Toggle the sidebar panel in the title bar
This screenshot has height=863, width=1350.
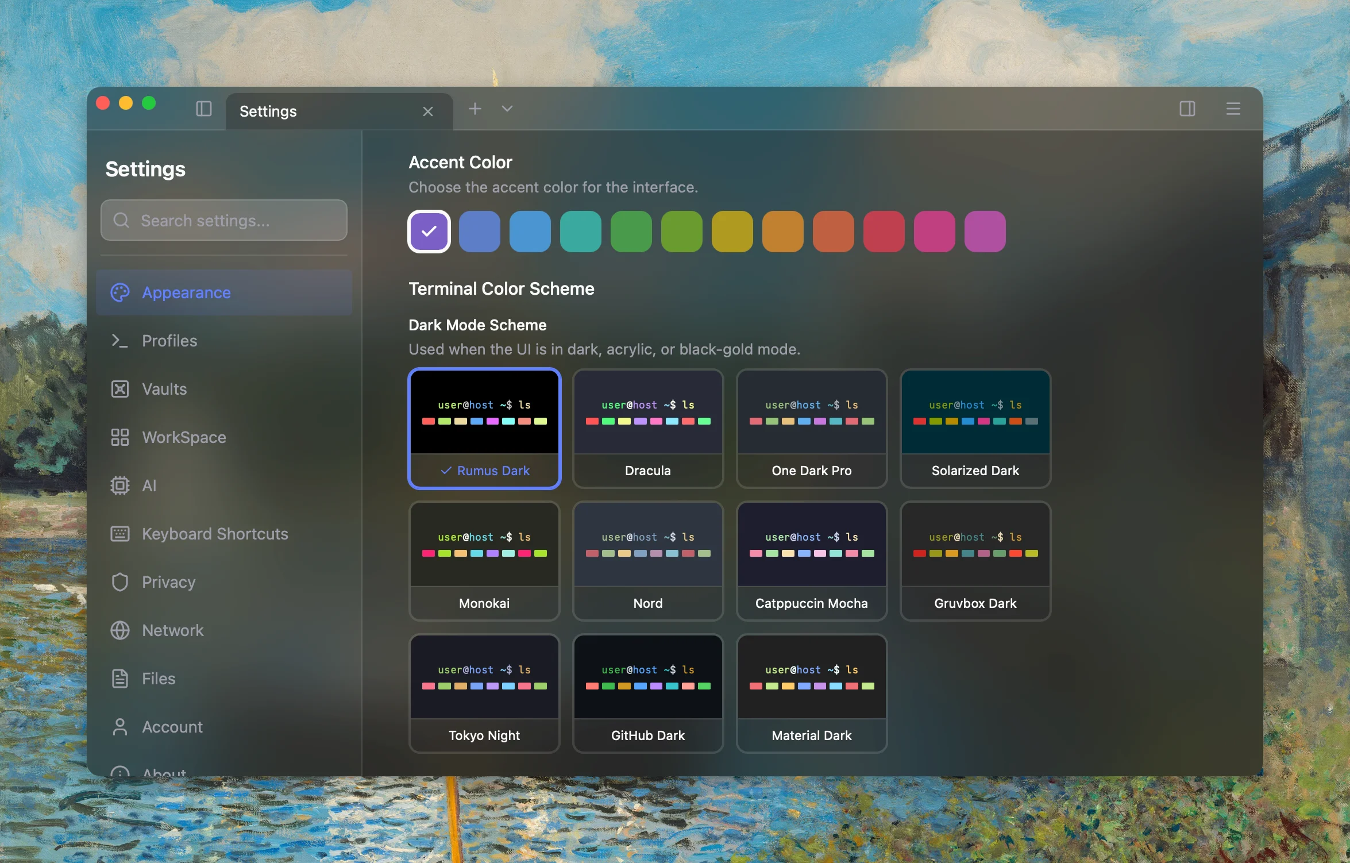pyautogui.click(x=204, y=109)
